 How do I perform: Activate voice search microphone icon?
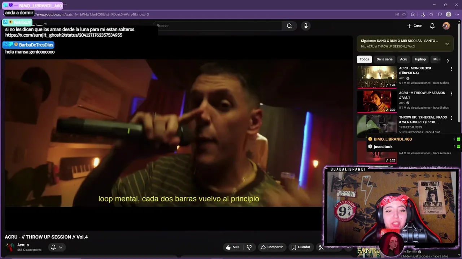pyautogui.click(x=306, y=26)
